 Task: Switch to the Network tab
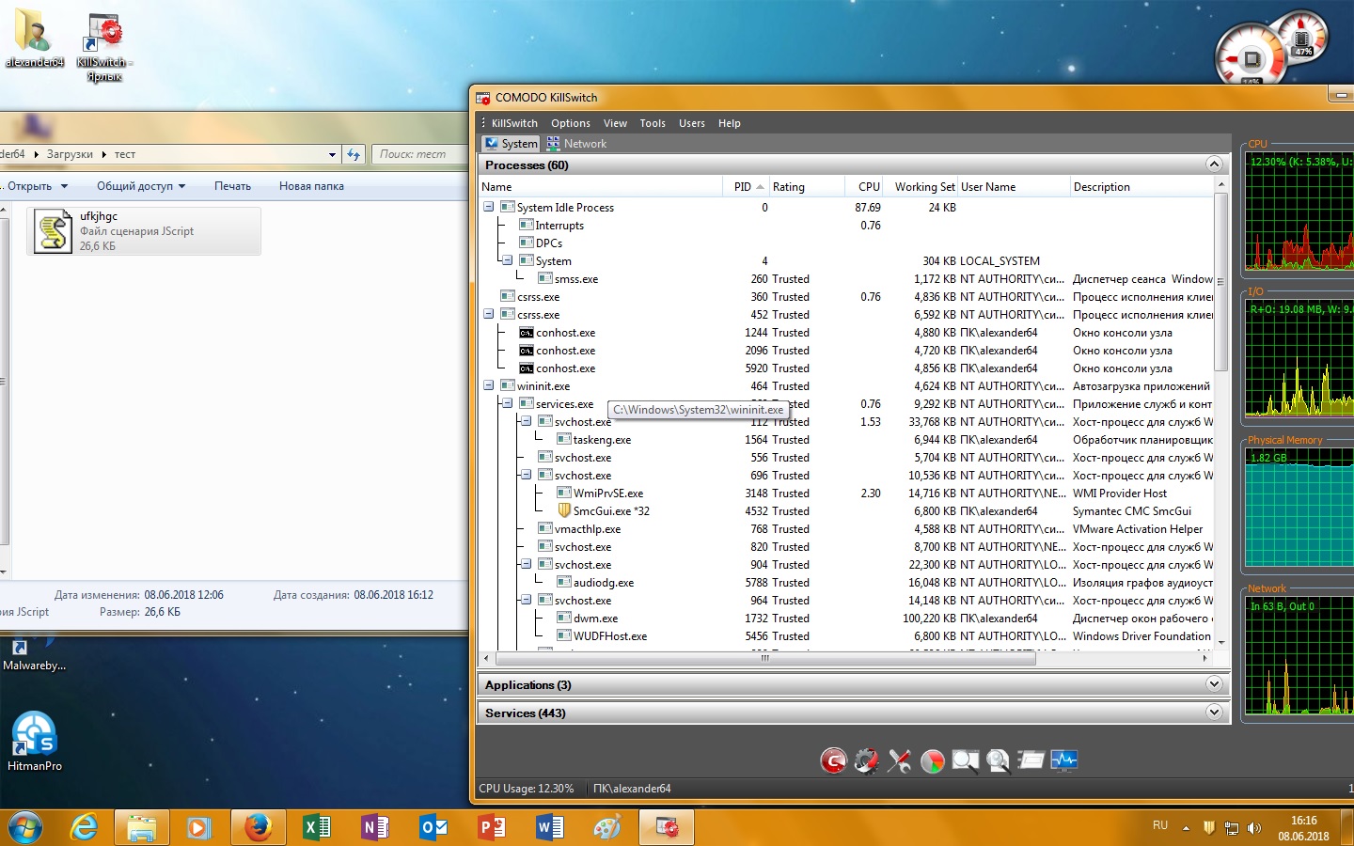click(576, 144)
